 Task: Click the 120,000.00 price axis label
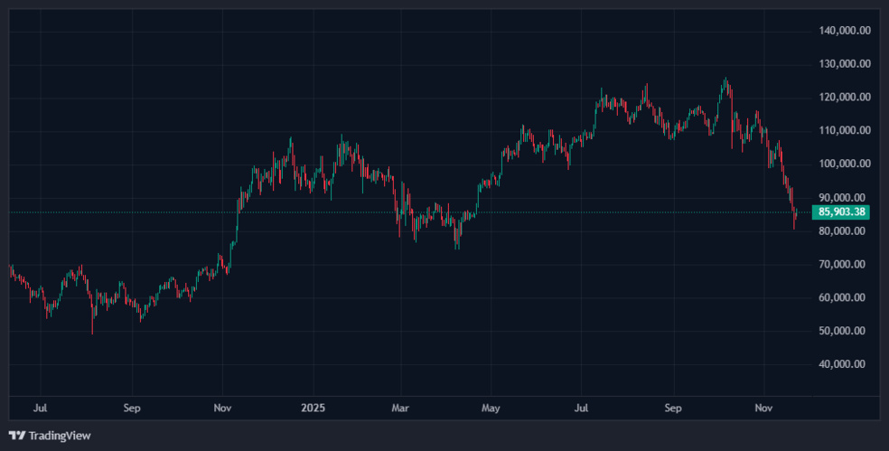845,98
